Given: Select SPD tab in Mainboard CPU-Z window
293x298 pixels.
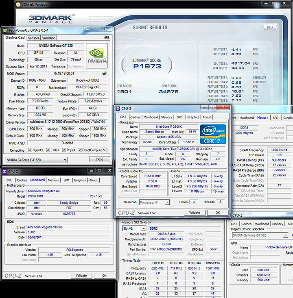Looking at the screenshot, I should [66, 180].
